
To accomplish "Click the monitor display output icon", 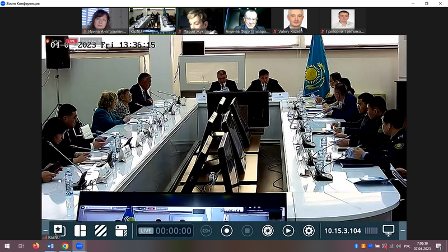I will tap(388, 230).
